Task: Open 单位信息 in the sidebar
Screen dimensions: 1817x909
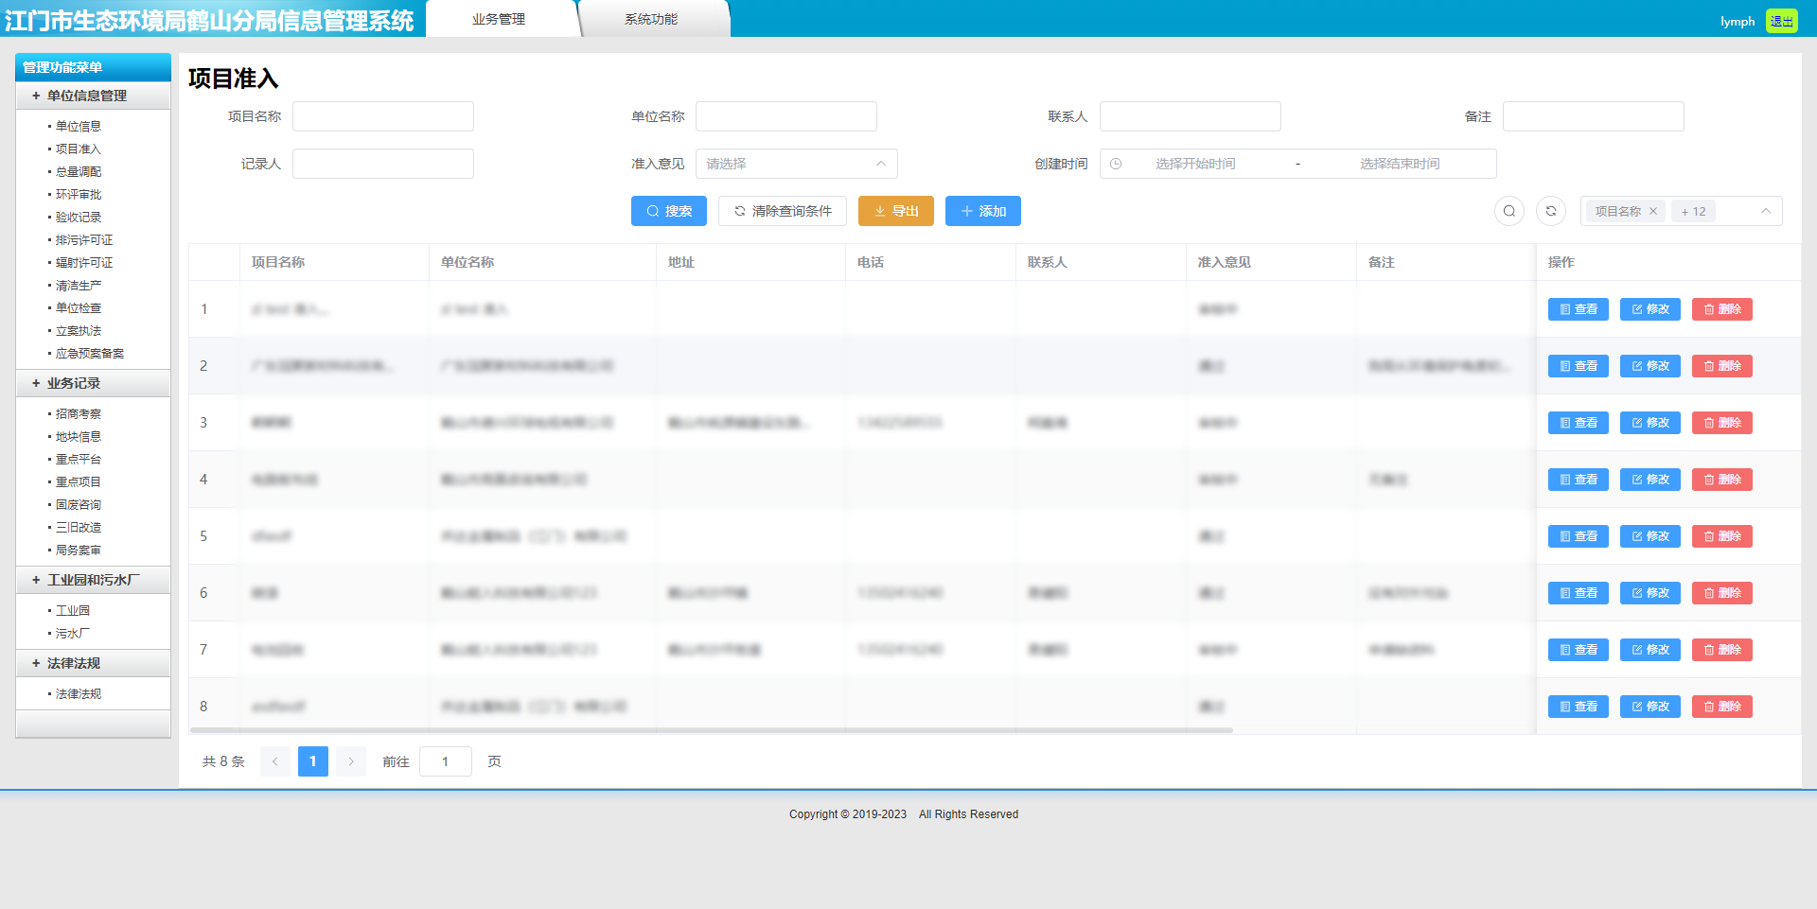Action: [78, 126]
